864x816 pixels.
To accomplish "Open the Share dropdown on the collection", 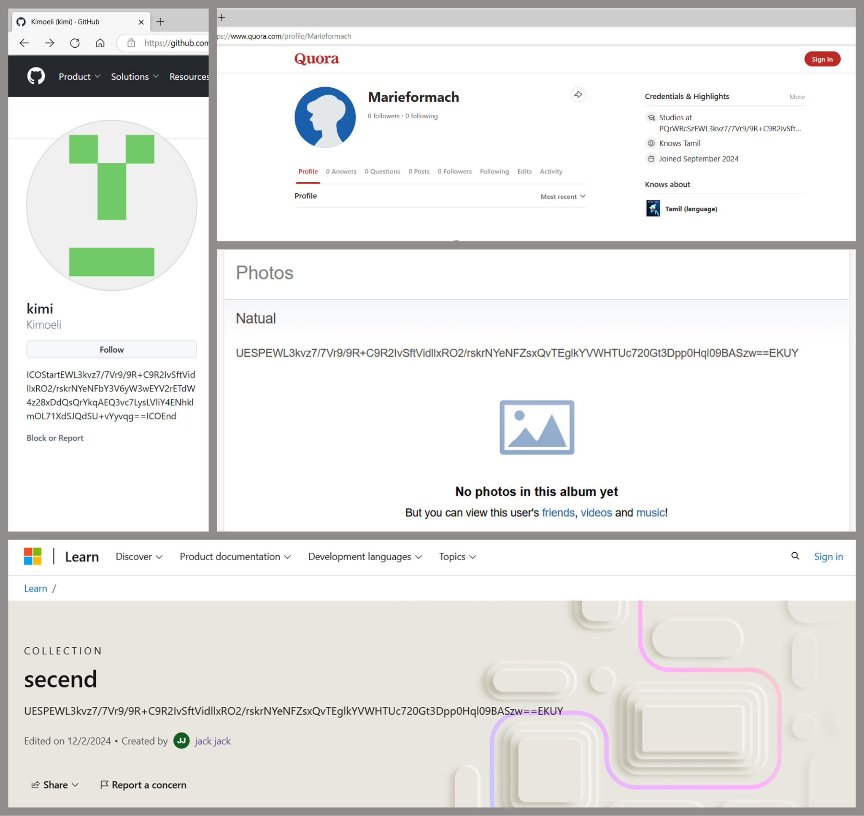I will point(55,785).
